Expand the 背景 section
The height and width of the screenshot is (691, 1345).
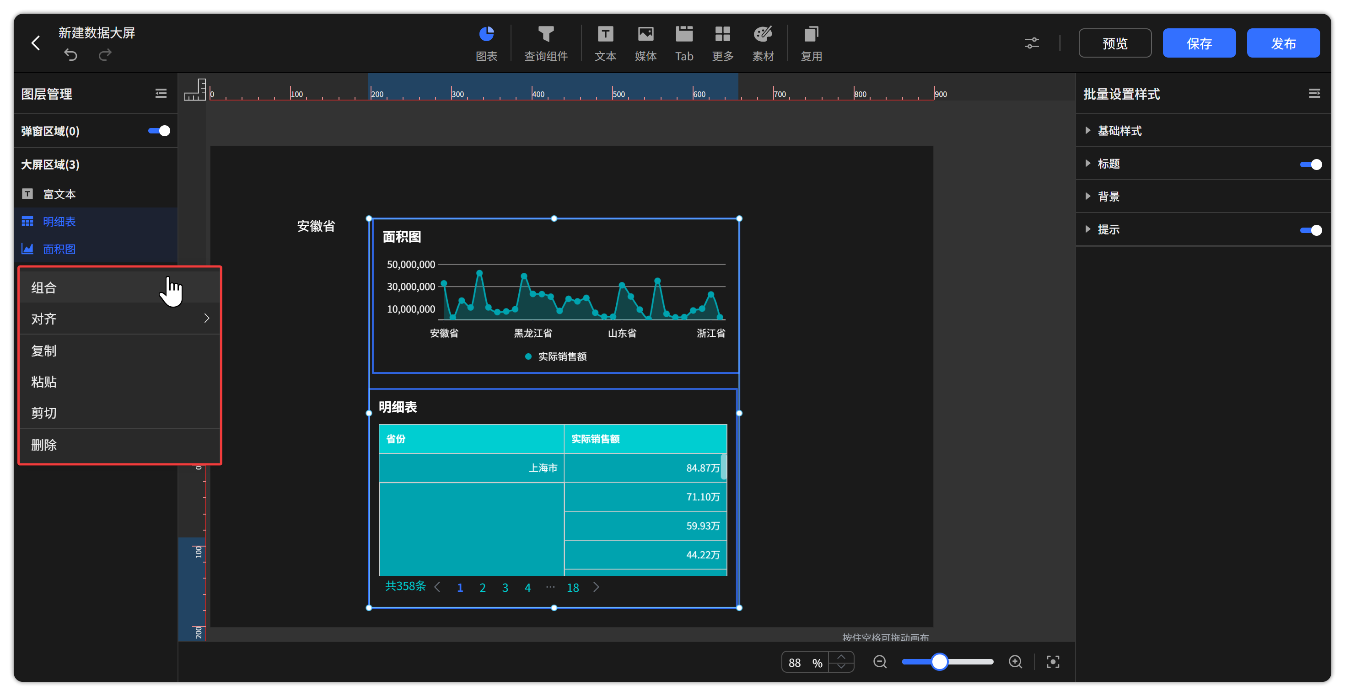pos(1087,196)
